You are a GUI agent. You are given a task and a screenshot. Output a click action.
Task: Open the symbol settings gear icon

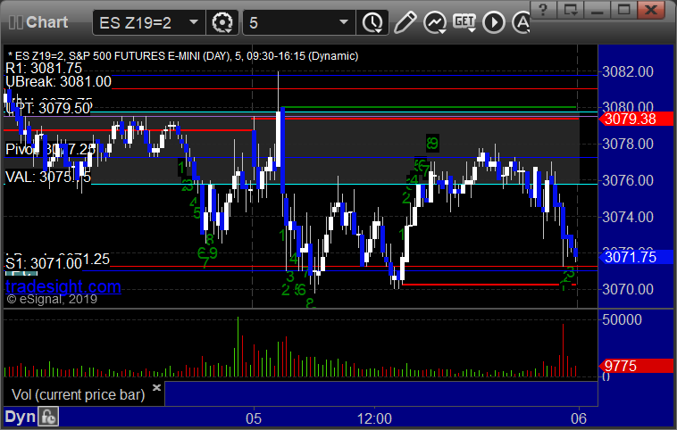click(x=222, y=22)
